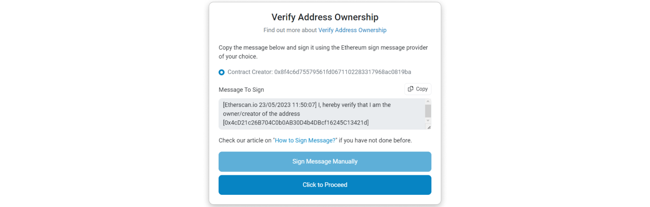Click the message box scrollbar thumb

[428, 110]
